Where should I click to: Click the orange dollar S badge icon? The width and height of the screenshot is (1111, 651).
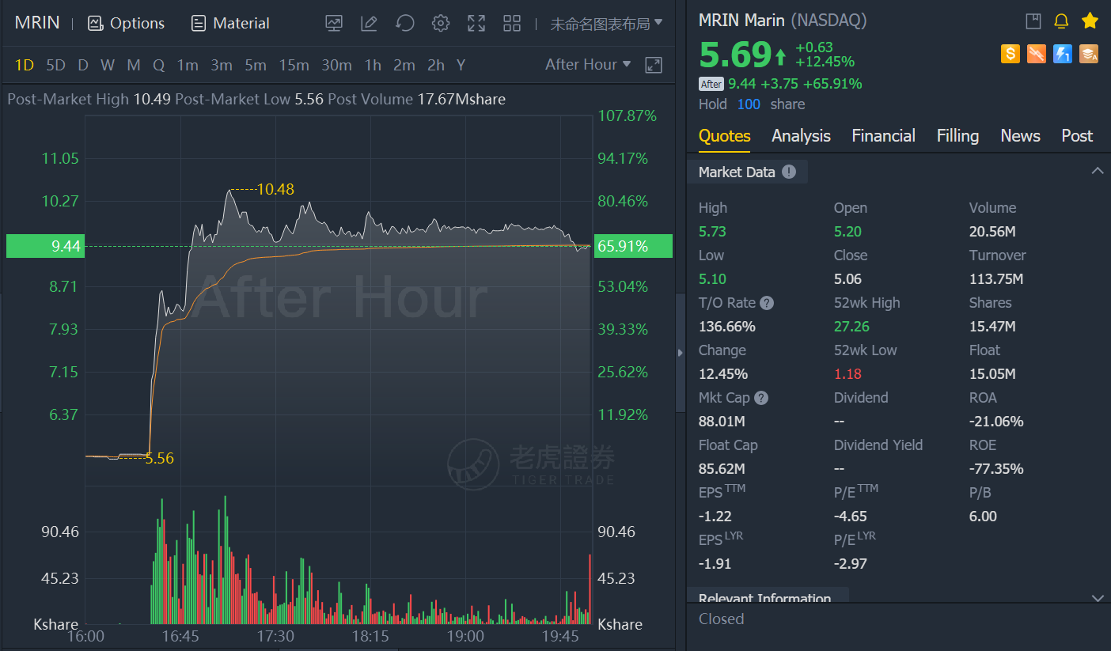pyautogui.click(x=1010, y=54)
